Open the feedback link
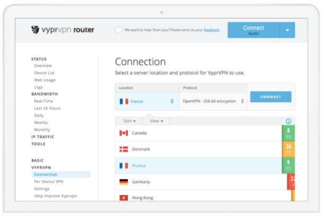The image size is (324, 223). tap(212, 30)
